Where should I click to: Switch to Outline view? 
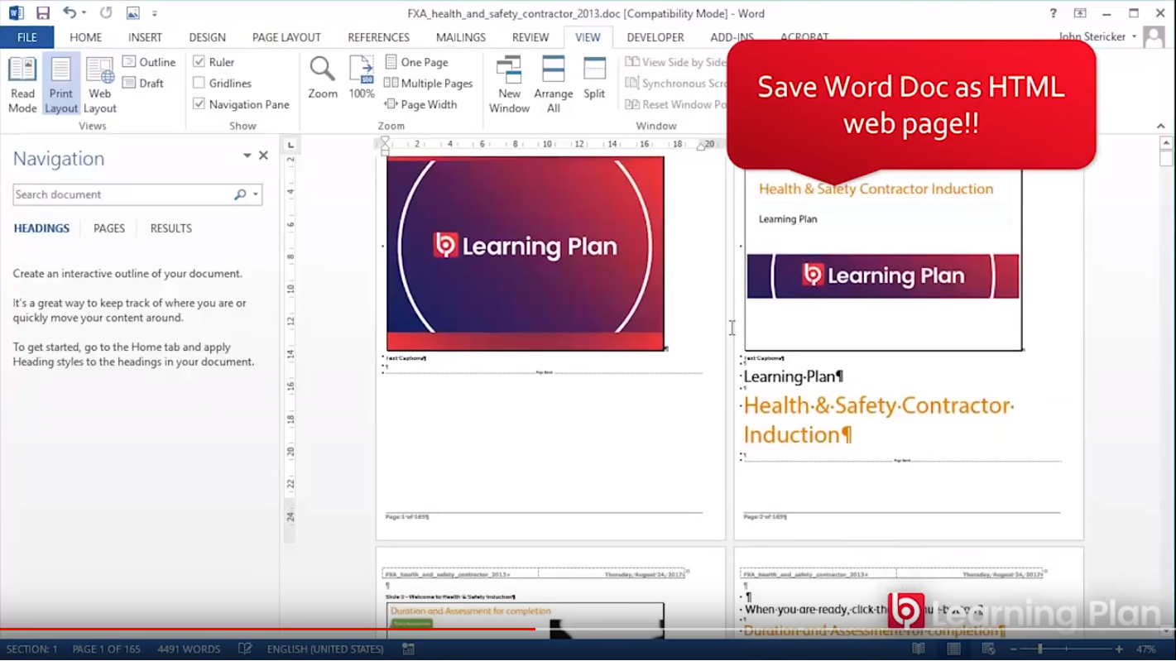(x=149, y=62)
